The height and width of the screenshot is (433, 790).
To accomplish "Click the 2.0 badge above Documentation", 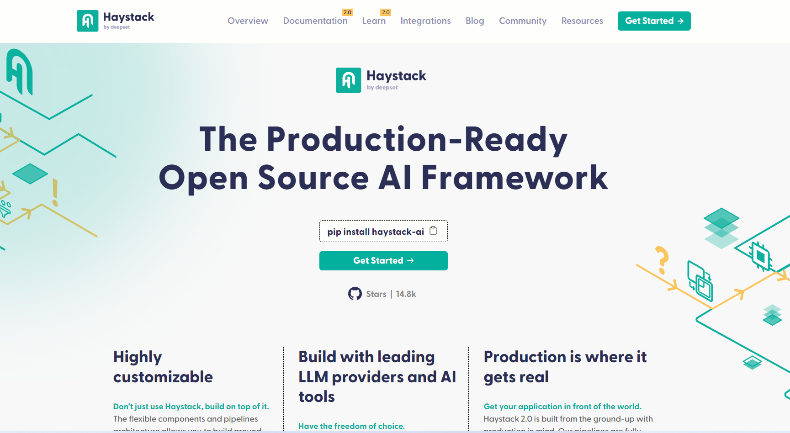I will pos(347,12).
